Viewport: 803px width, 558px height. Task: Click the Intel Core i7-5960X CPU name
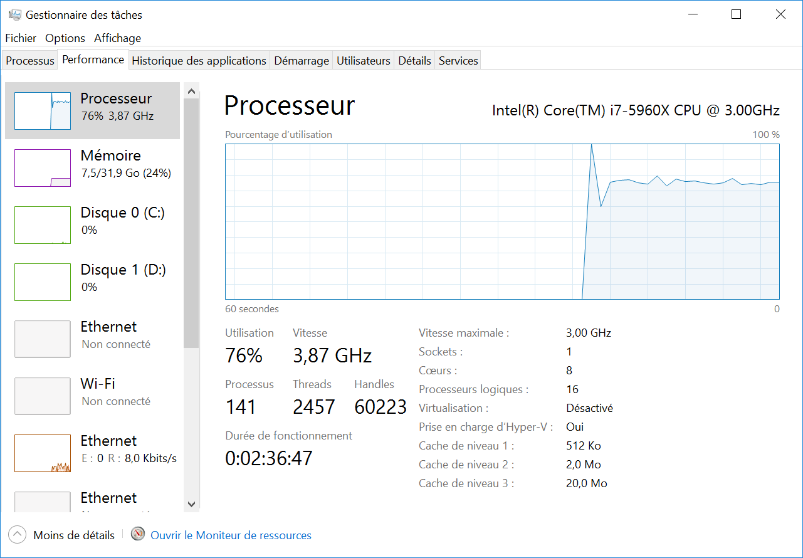[x=636, y=111]
